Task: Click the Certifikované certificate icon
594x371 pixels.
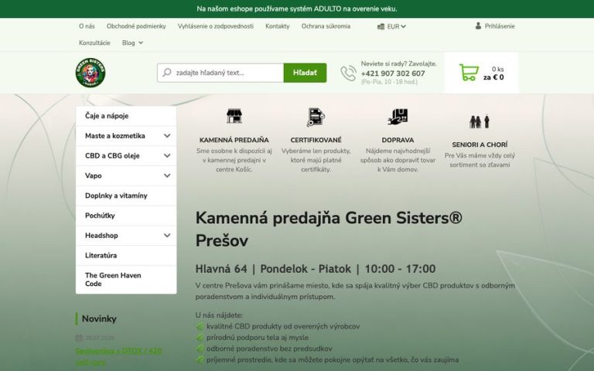Action: pyautogui.click(x=316, y=117)
